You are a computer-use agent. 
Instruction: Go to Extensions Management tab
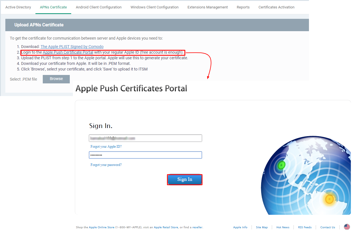208,7
